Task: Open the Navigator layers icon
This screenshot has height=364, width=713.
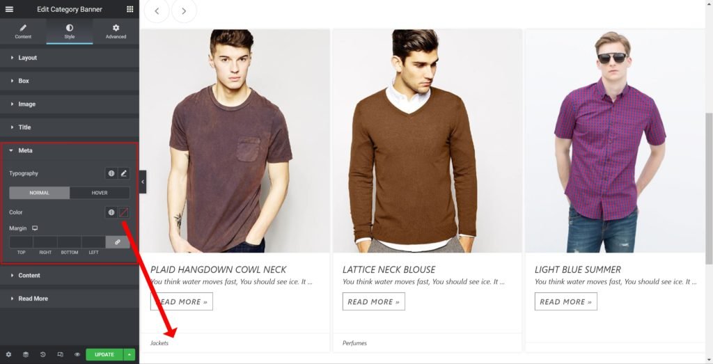Action: pos(26,355)
